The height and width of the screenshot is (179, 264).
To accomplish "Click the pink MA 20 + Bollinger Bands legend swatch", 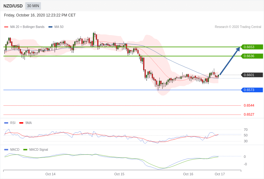I will [x=6, y=27].
